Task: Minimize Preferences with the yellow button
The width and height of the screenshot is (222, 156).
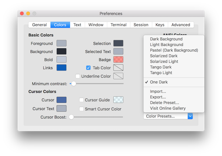Action: click(28, 13)
